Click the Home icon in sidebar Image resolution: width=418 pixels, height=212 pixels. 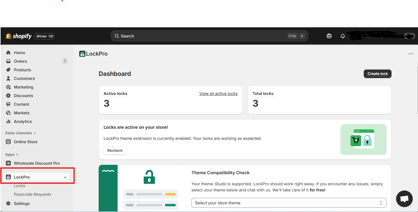click(8, 53)
